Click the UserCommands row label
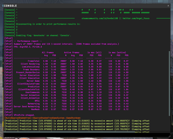This screenshot has height=139, width=173. [32, 92]
